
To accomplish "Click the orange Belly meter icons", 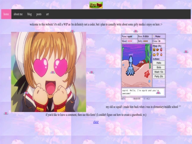I will click(x=145, y=41).
